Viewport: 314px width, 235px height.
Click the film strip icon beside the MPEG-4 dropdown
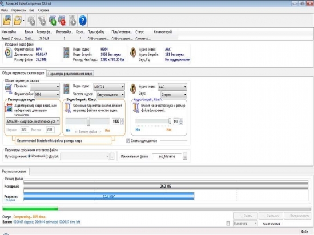coord(66,89)
